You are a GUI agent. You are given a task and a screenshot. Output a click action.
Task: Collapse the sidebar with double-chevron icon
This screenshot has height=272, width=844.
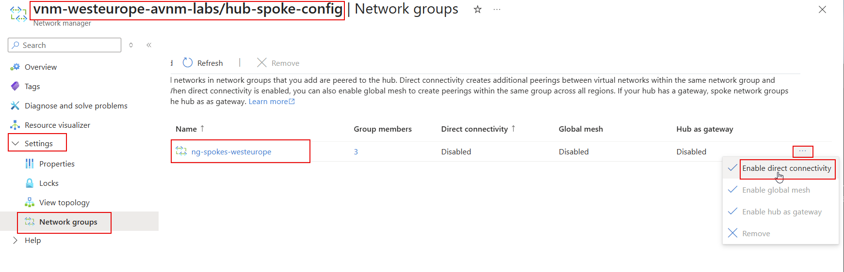click(x=149, y=45)
